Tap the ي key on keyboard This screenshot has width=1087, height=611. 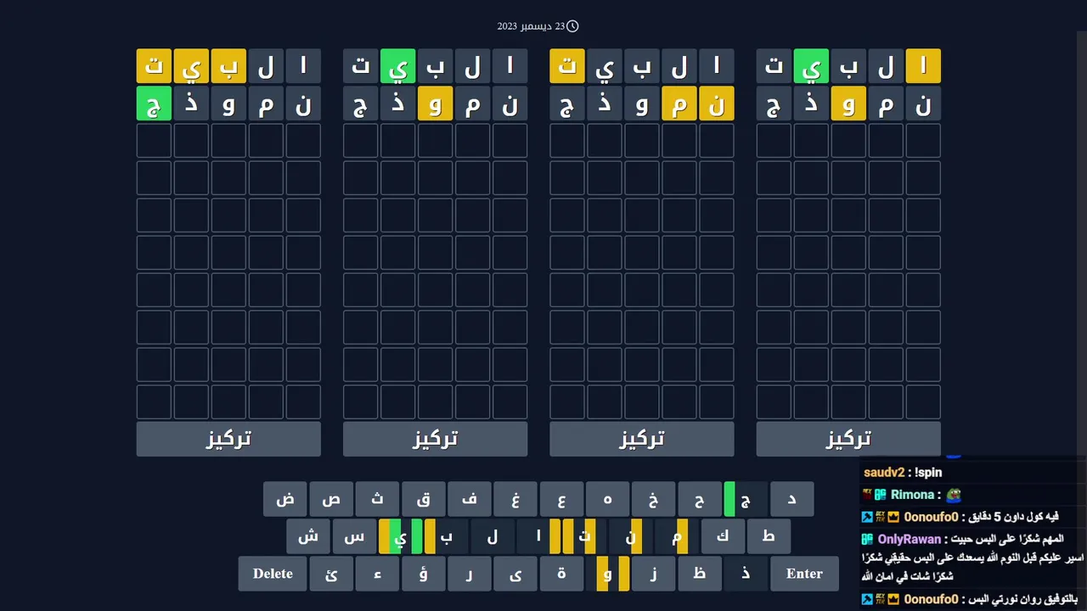coord(400,536)
